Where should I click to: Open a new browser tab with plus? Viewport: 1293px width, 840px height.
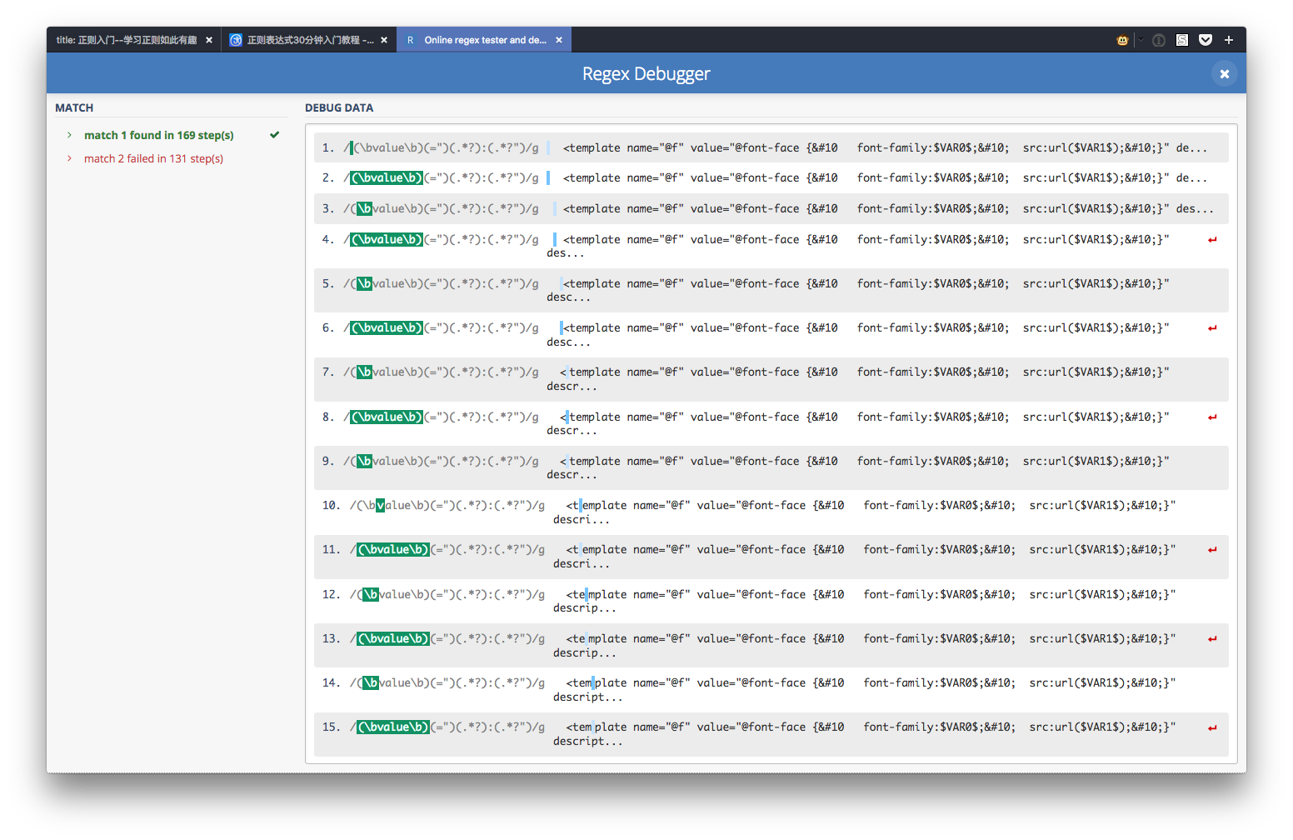click(x=1229, y=40)
